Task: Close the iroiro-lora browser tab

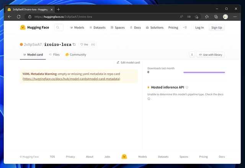Action: coord(52,10)
